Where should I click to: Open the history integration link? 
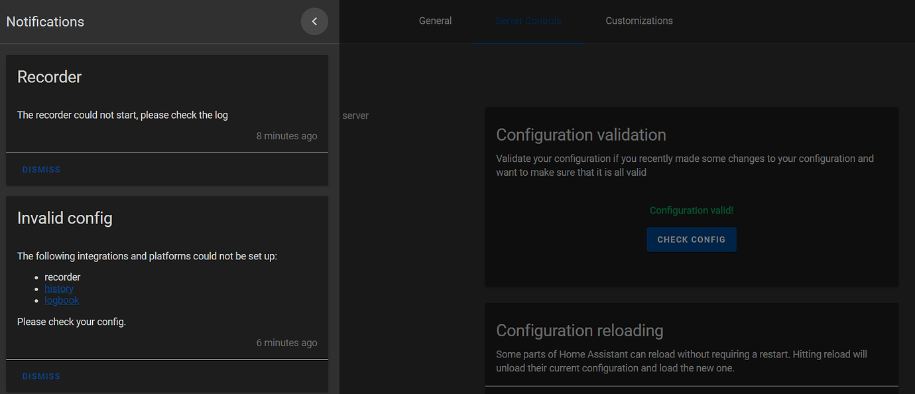[59, 289]
